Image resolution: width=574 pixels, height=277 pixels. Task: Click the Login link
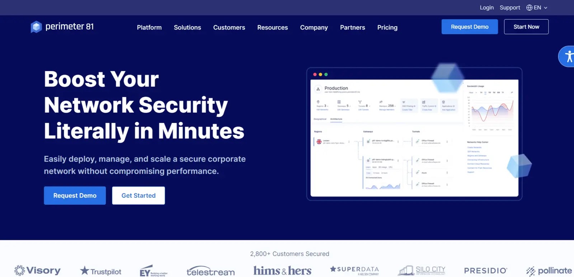tap(486, 8)
